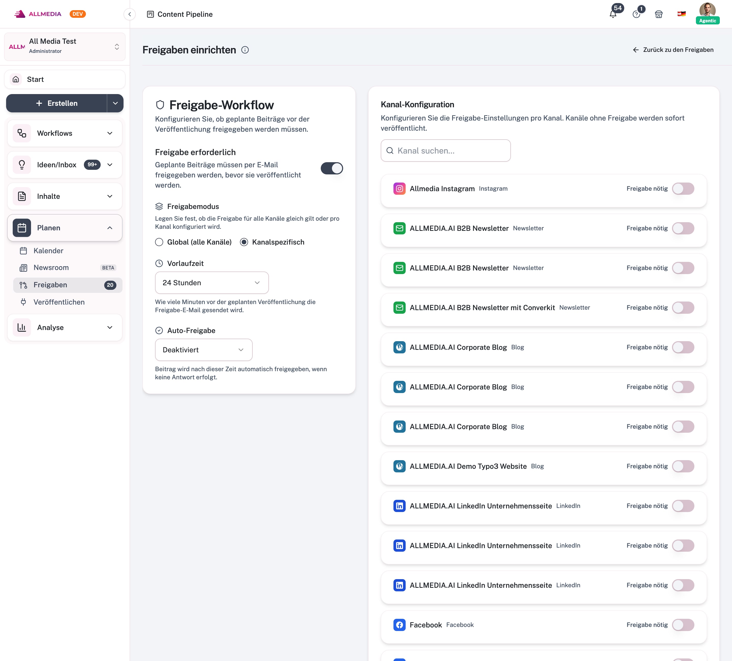The width and height of the screenshot is (732, 661).
Task: Open the Erstellen dropdown arrow
Action: coord(115,103)
